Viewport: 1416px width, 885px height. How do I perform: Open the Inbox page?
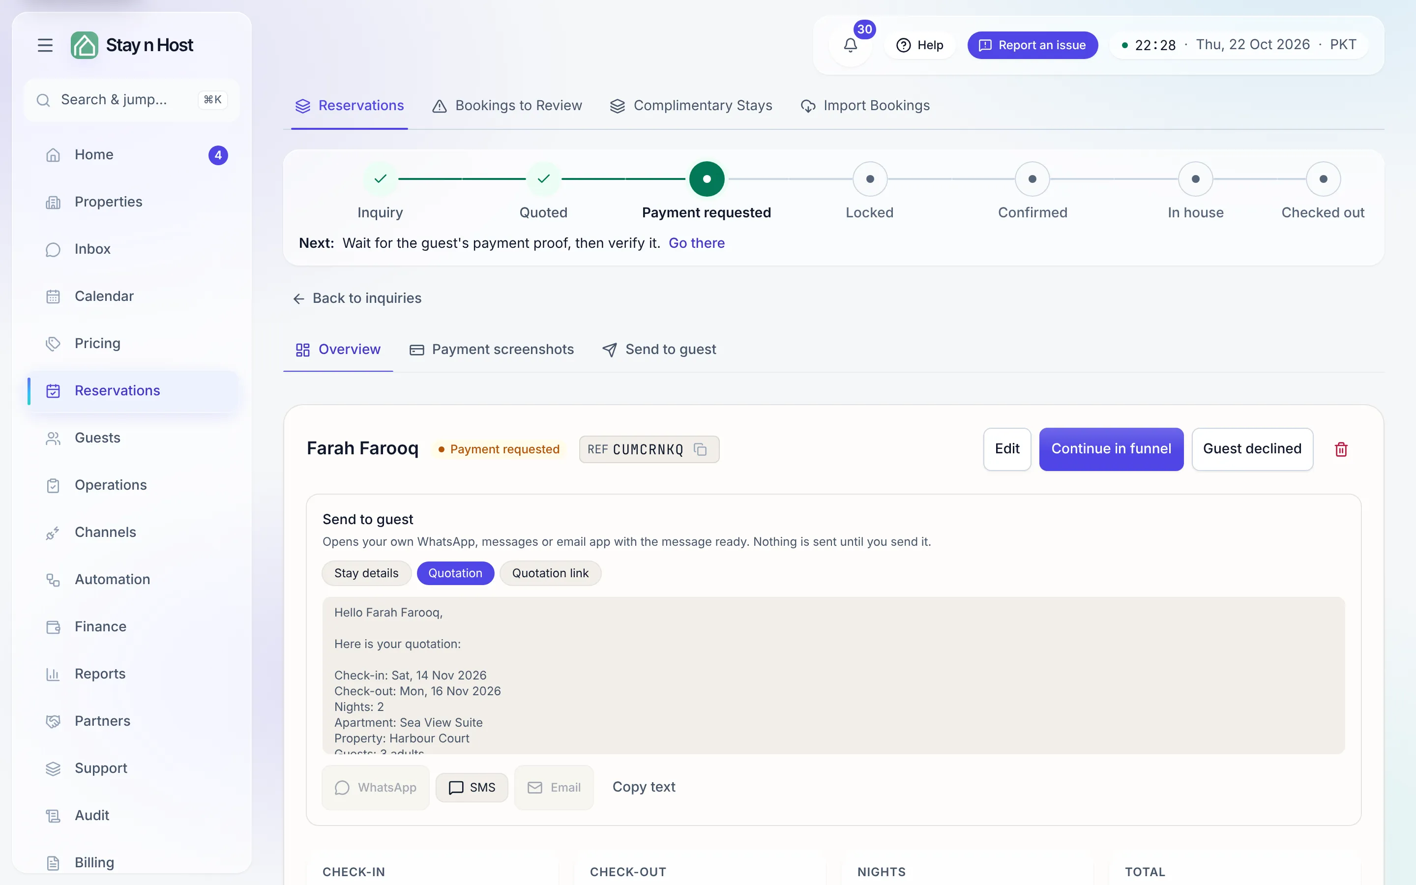coord(132,249)
